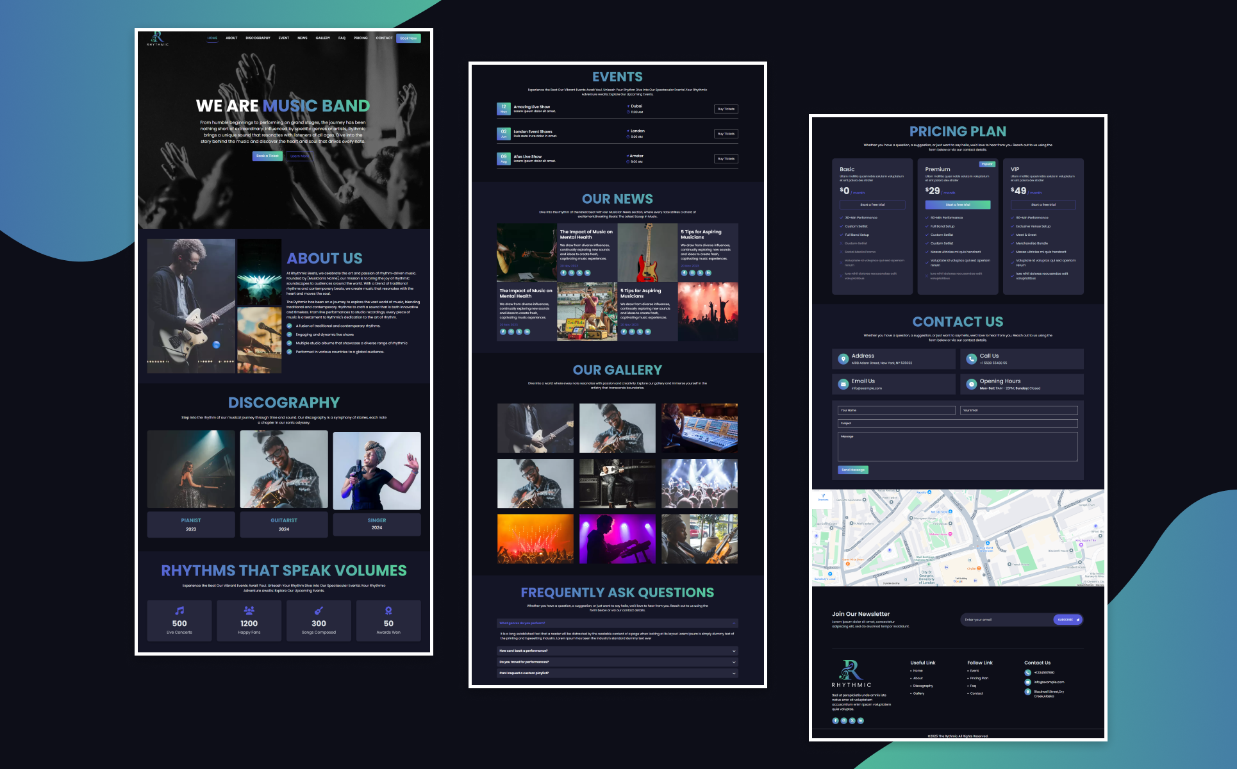Click the people icon above 1200 Happy Fans

pyautogui.click(x=249, y=611)
